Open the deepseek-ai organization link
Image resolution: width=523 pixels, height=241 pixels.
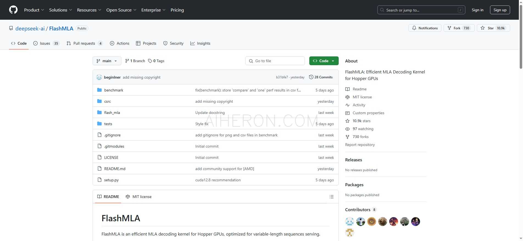(30, 28)
